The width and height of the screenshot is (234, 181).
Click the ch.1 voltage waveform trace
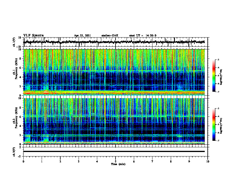pyautogui.click(x=114, y=42)
